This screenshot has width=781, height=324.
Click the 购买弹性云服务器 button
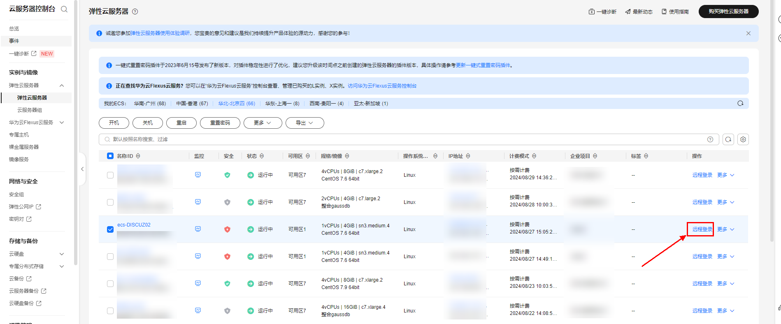[728, 12]
